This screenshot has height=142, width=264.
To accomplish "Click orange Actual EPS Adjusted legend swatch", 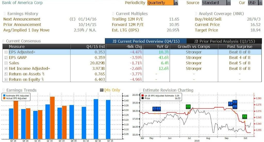I will (4, 98).
